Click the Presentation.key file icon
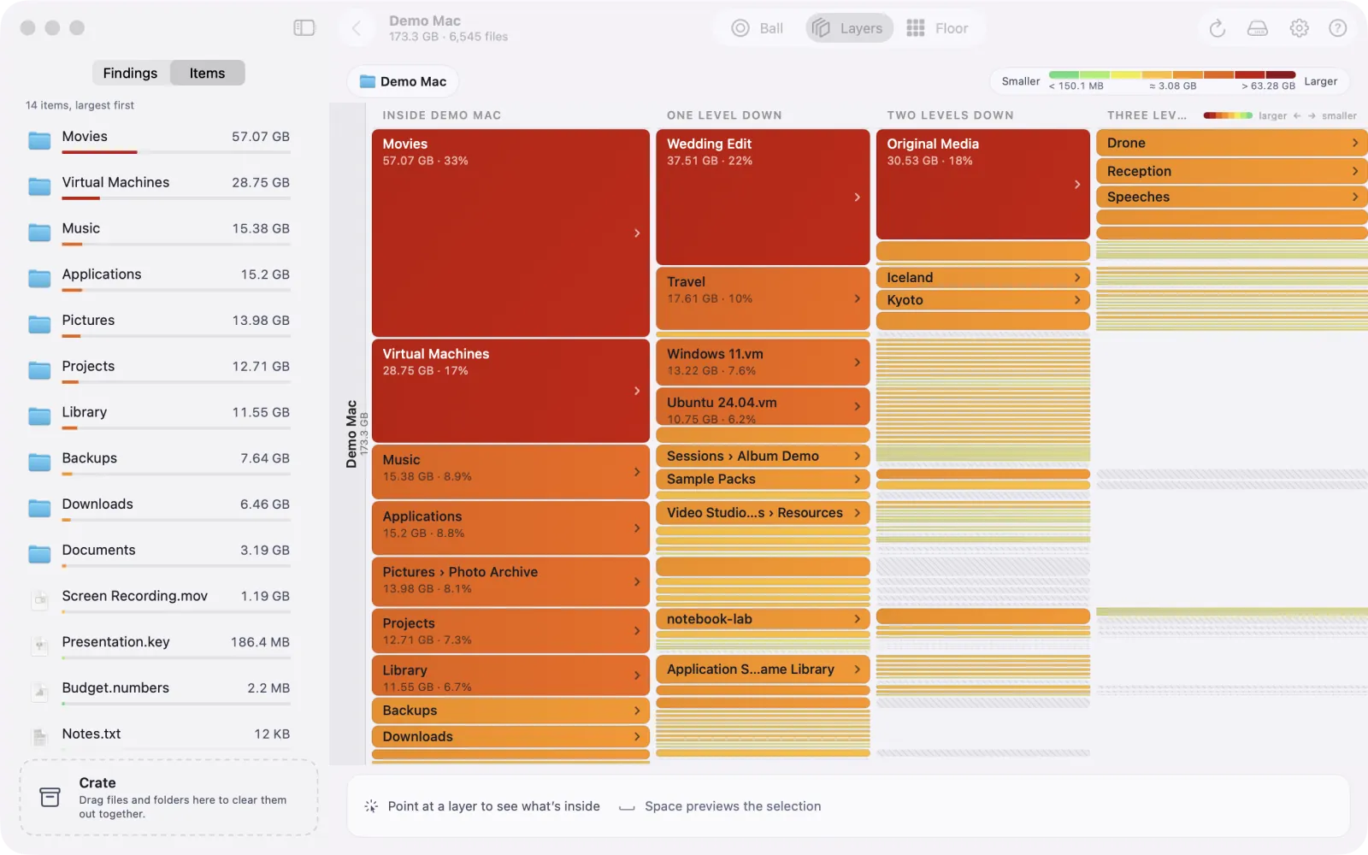Viewport: 1368px width, 855px height. click(x=39, y=646)
